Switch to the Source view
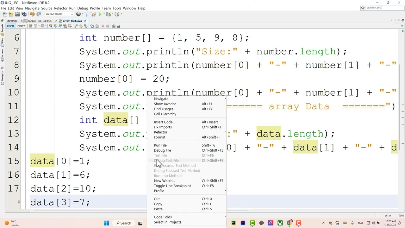405x228 pixels. (x=10, y=26)
